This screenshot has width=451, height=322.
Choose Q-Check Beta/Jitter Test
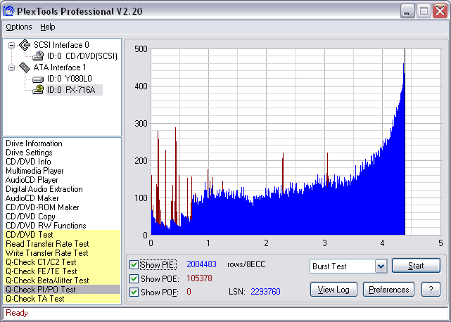[47, 281]
